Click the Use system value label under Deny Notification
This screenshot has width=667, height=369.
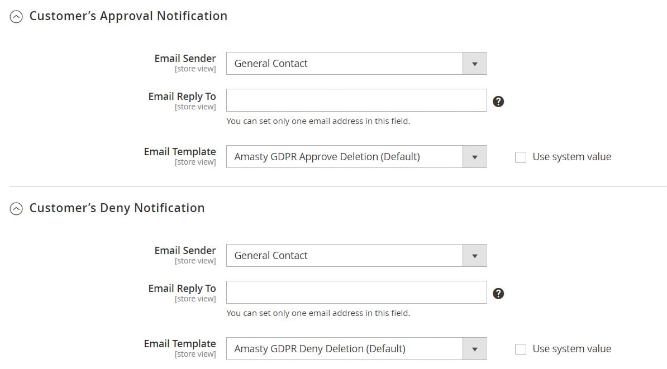point(571,349)
